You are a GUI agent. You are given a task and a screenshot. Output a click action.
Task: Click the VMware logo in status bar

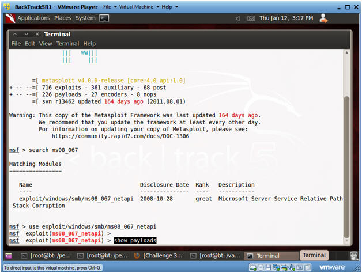click(x=332, y=267)
